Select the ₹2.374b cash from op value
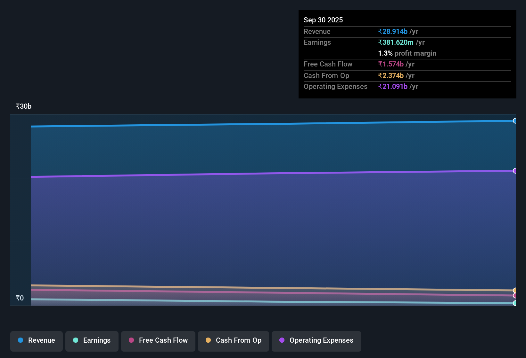Screen dimensions: 526x358 (391, 76)
